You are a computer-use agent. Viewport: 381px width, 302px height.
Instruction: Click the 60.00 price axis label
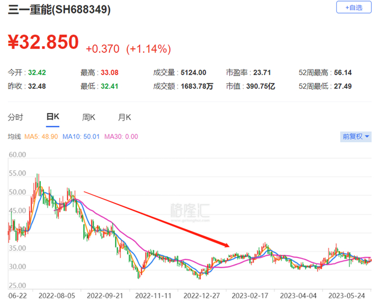(x=17, y=154)
